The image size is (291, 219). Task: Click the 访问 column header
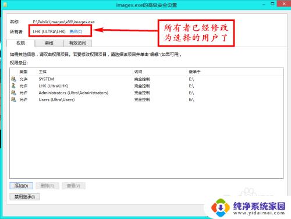(138, 72)
